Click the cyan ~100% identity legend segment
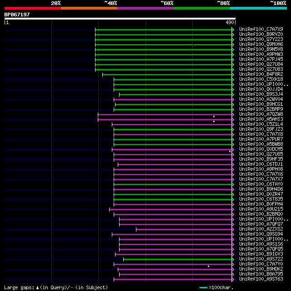This screenshot has width=291, height=291. pyautogui.click(x=258, y=8)
